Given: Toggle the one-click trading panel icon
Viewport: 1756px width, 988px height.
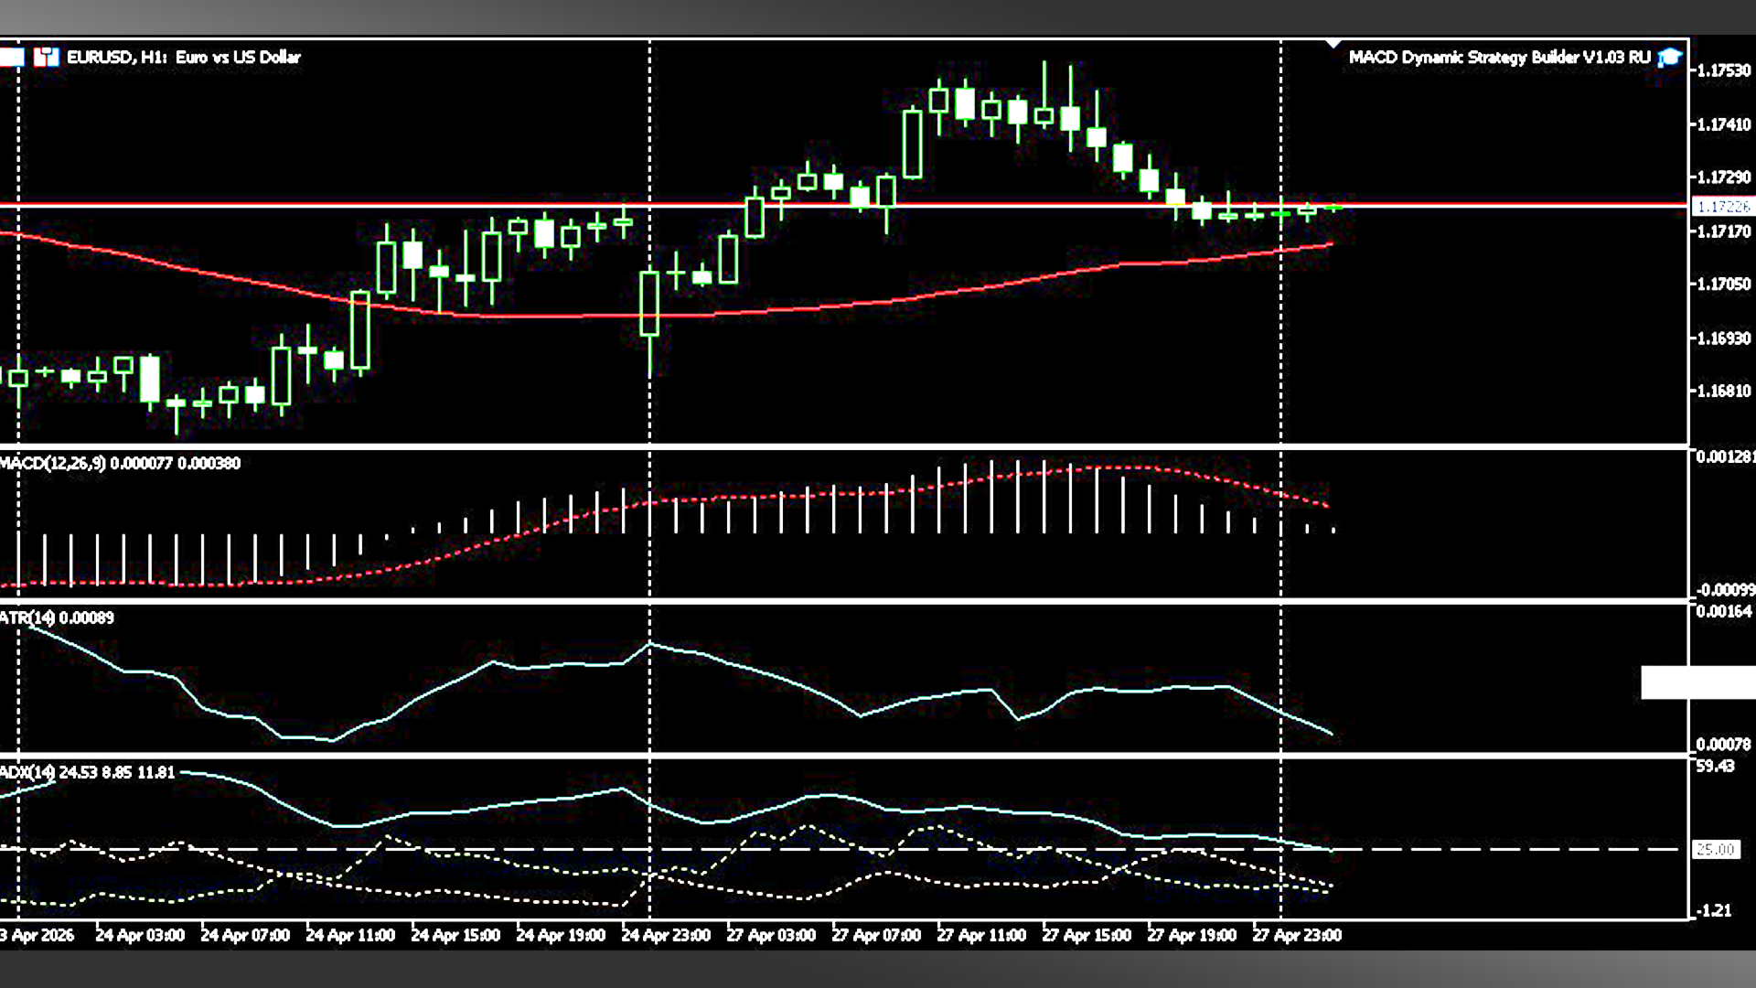Looking at the screenshot, I should point(11,57).
